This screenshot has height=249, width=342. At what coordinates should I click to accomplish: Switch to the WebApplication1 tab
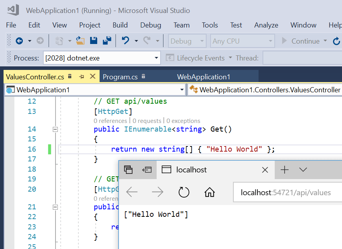[203, 77]
